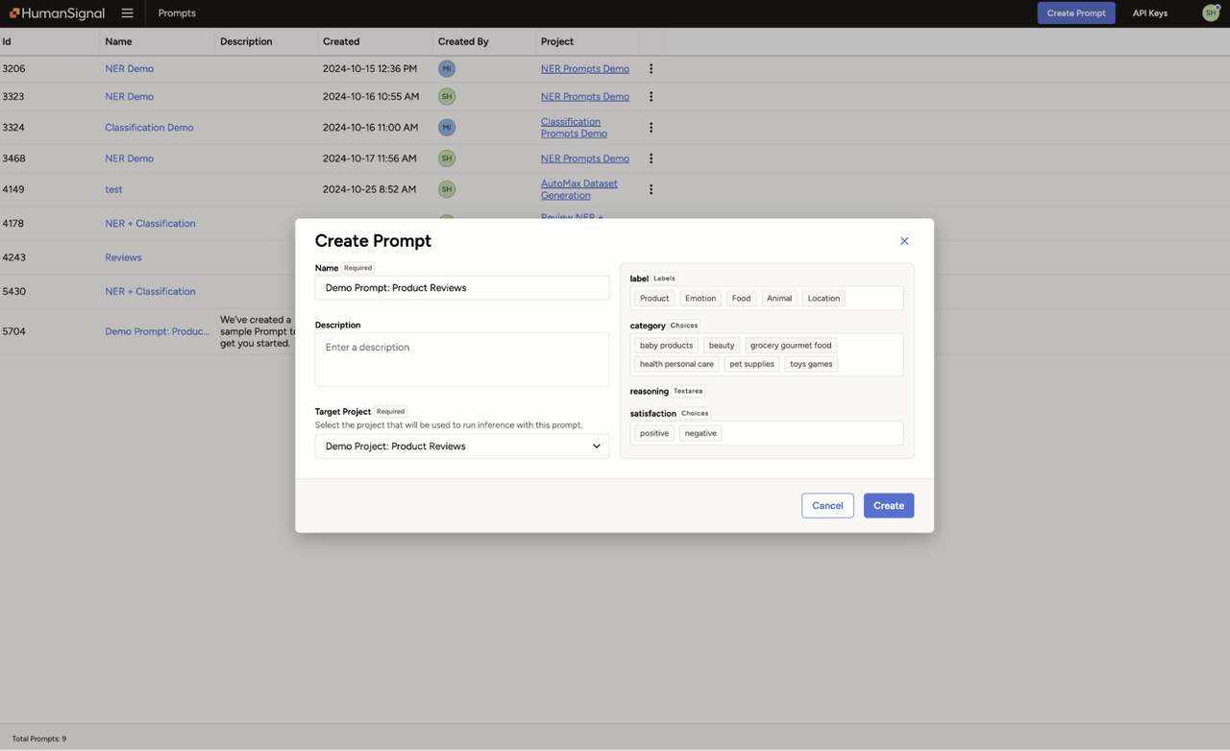Click inside the Description text area
This screenshot has width=1230, height=751.
coord(461,358)
